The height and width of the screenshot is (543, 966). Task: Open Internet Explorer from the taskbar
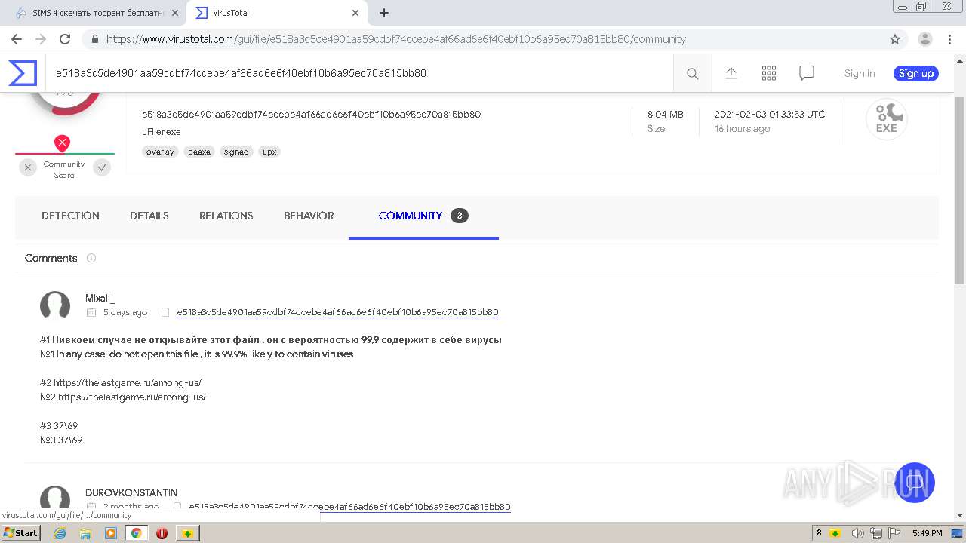coord(60,533)
